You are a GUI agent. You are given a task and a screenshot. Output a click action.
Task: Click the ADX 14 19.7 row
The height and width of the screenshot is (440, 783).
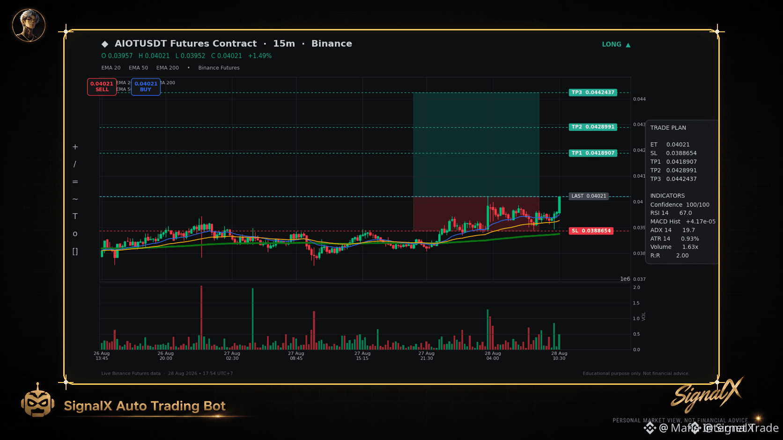click(672, 230)
